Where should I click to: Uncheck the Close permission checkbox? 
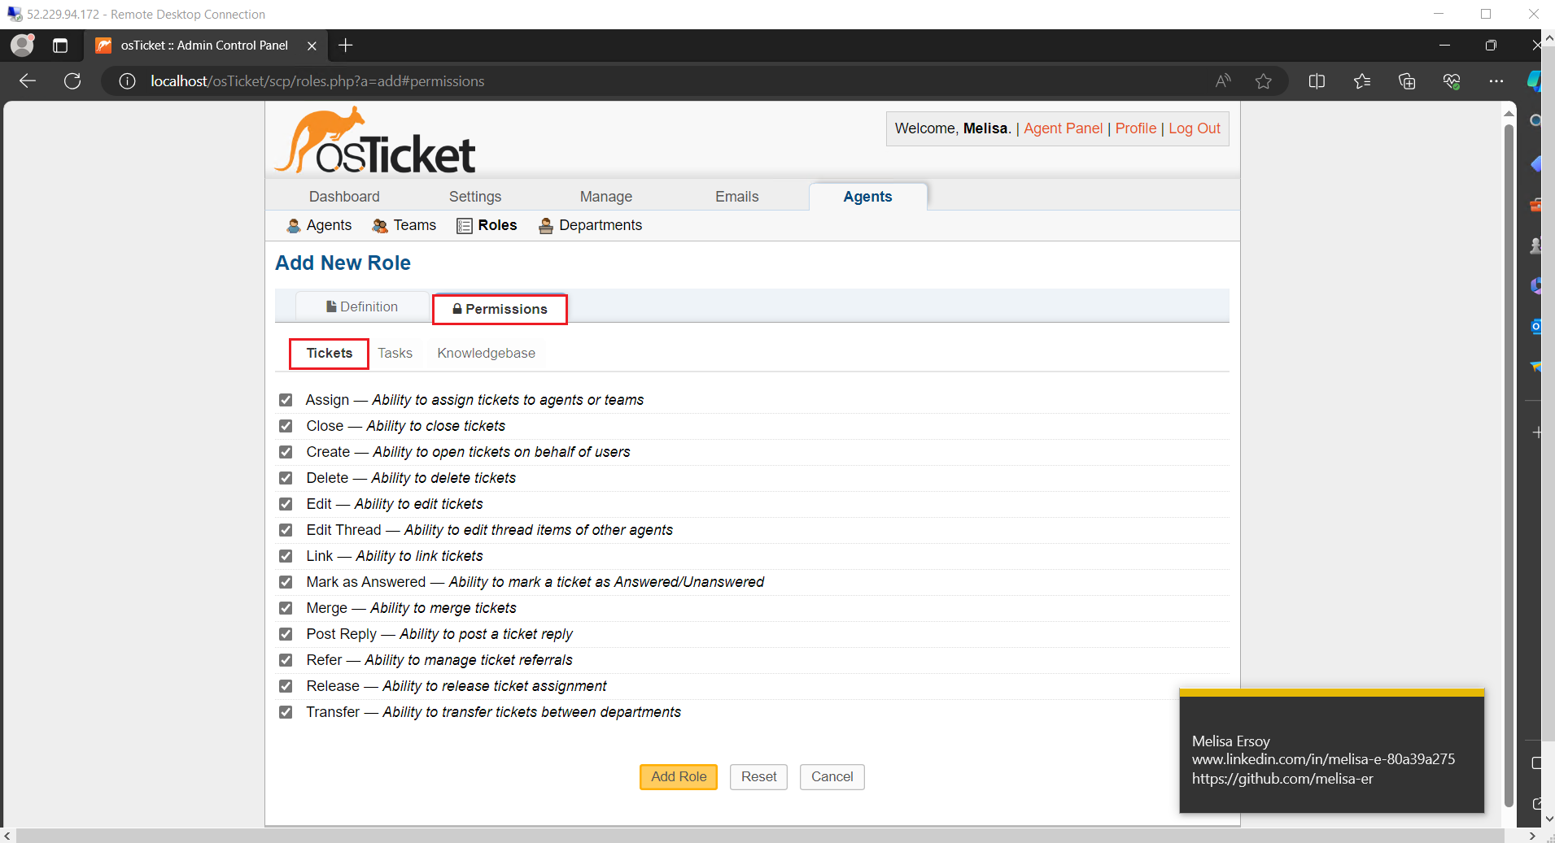286,426
